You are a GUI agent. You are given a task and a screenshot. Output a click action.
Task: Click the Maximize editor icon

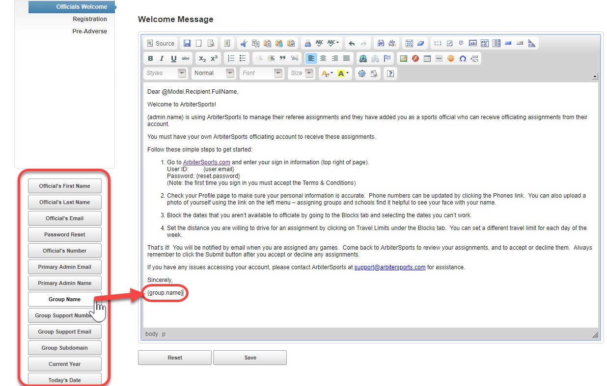coord(362,73)
